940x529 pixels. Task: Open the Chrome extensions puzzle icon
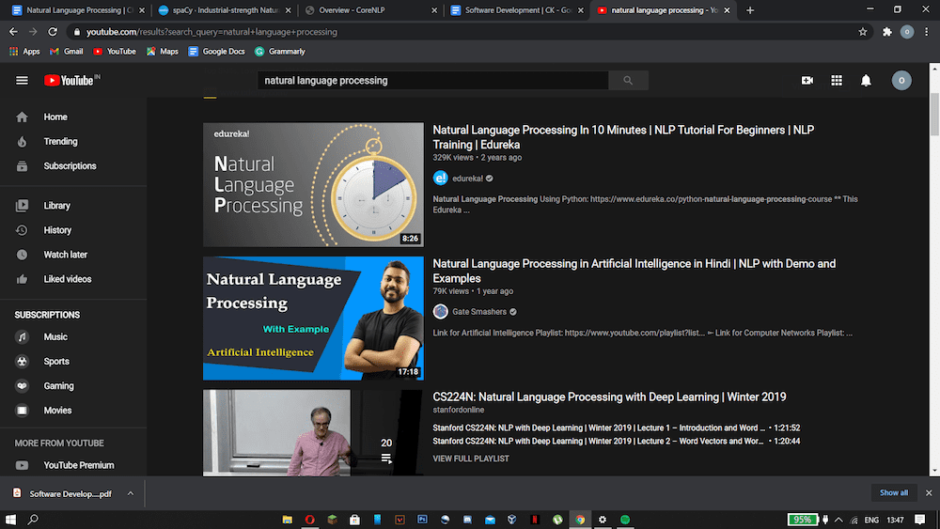887,32
